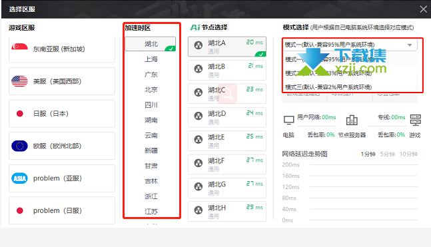Screen dimensions: 431x247
Task: Select problem（亚服）game region
Action: pyautogui.click(x=62, y=178)
